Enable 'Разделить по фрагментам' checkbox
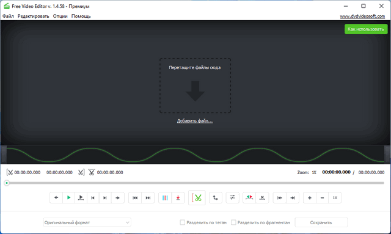This screenshot has width=391, height=234. tap(233, 222)
